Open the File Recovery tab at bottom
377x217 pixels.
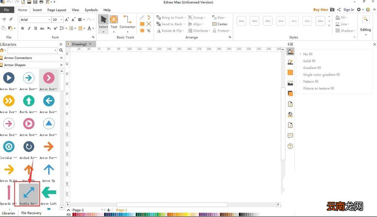31,213
